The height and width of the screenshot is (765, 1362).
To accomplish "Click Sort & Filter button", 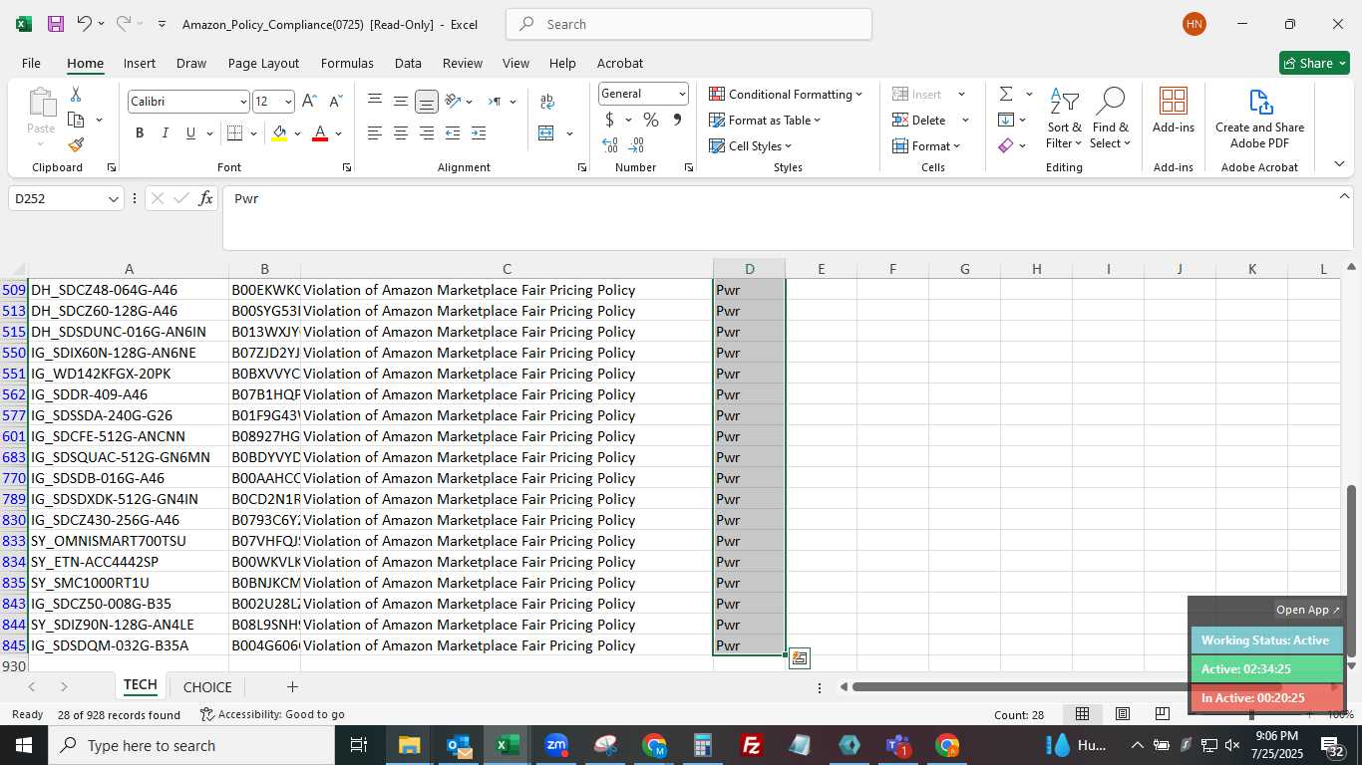I will pos(1065,118).
